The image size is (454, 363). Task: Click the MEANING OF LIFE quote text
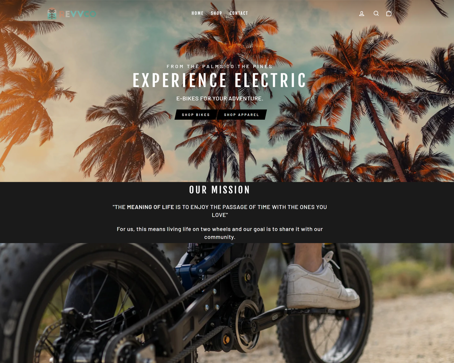[x=220, y=211]
